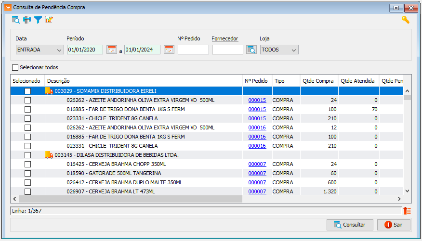Image resolution: width=422 pixels, height=241 pixels.
Task: Click the yellow key icon
Action: (405, 20)
